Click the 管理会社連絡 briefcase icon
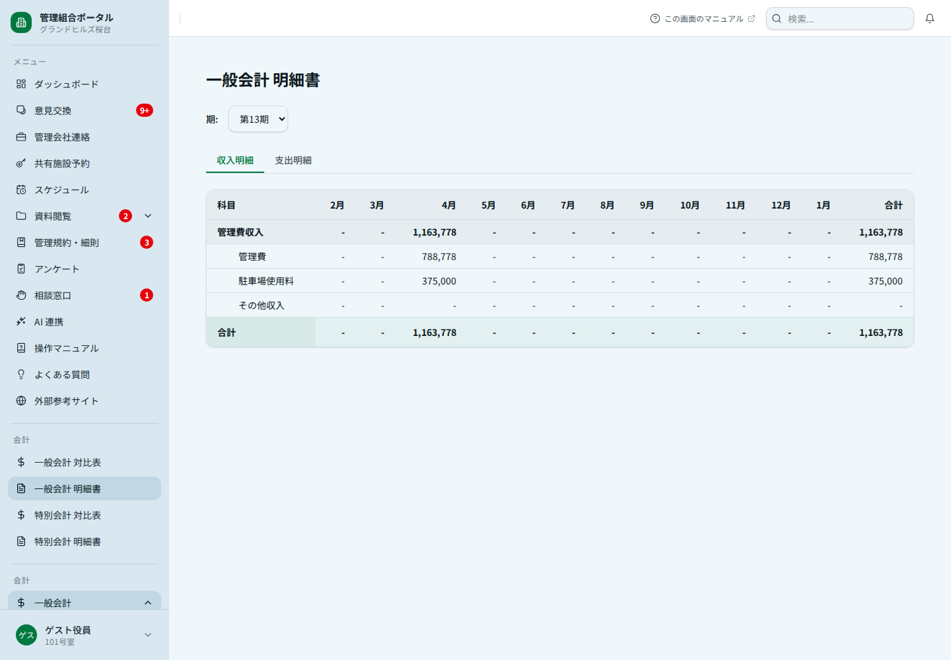Image resolution: width=951 pixels, height=660 pixels. coord(21,137)
